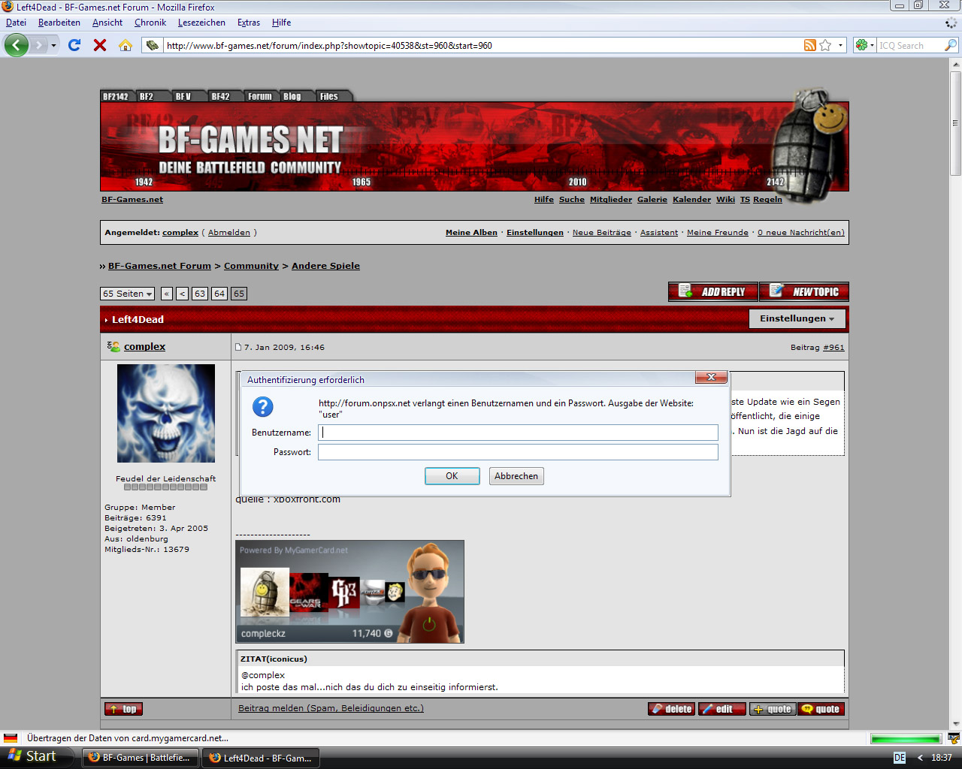The height and width of the screenshot is (769, 962).
Task: Stop loading with the red X icon
Action: [100, 45]
